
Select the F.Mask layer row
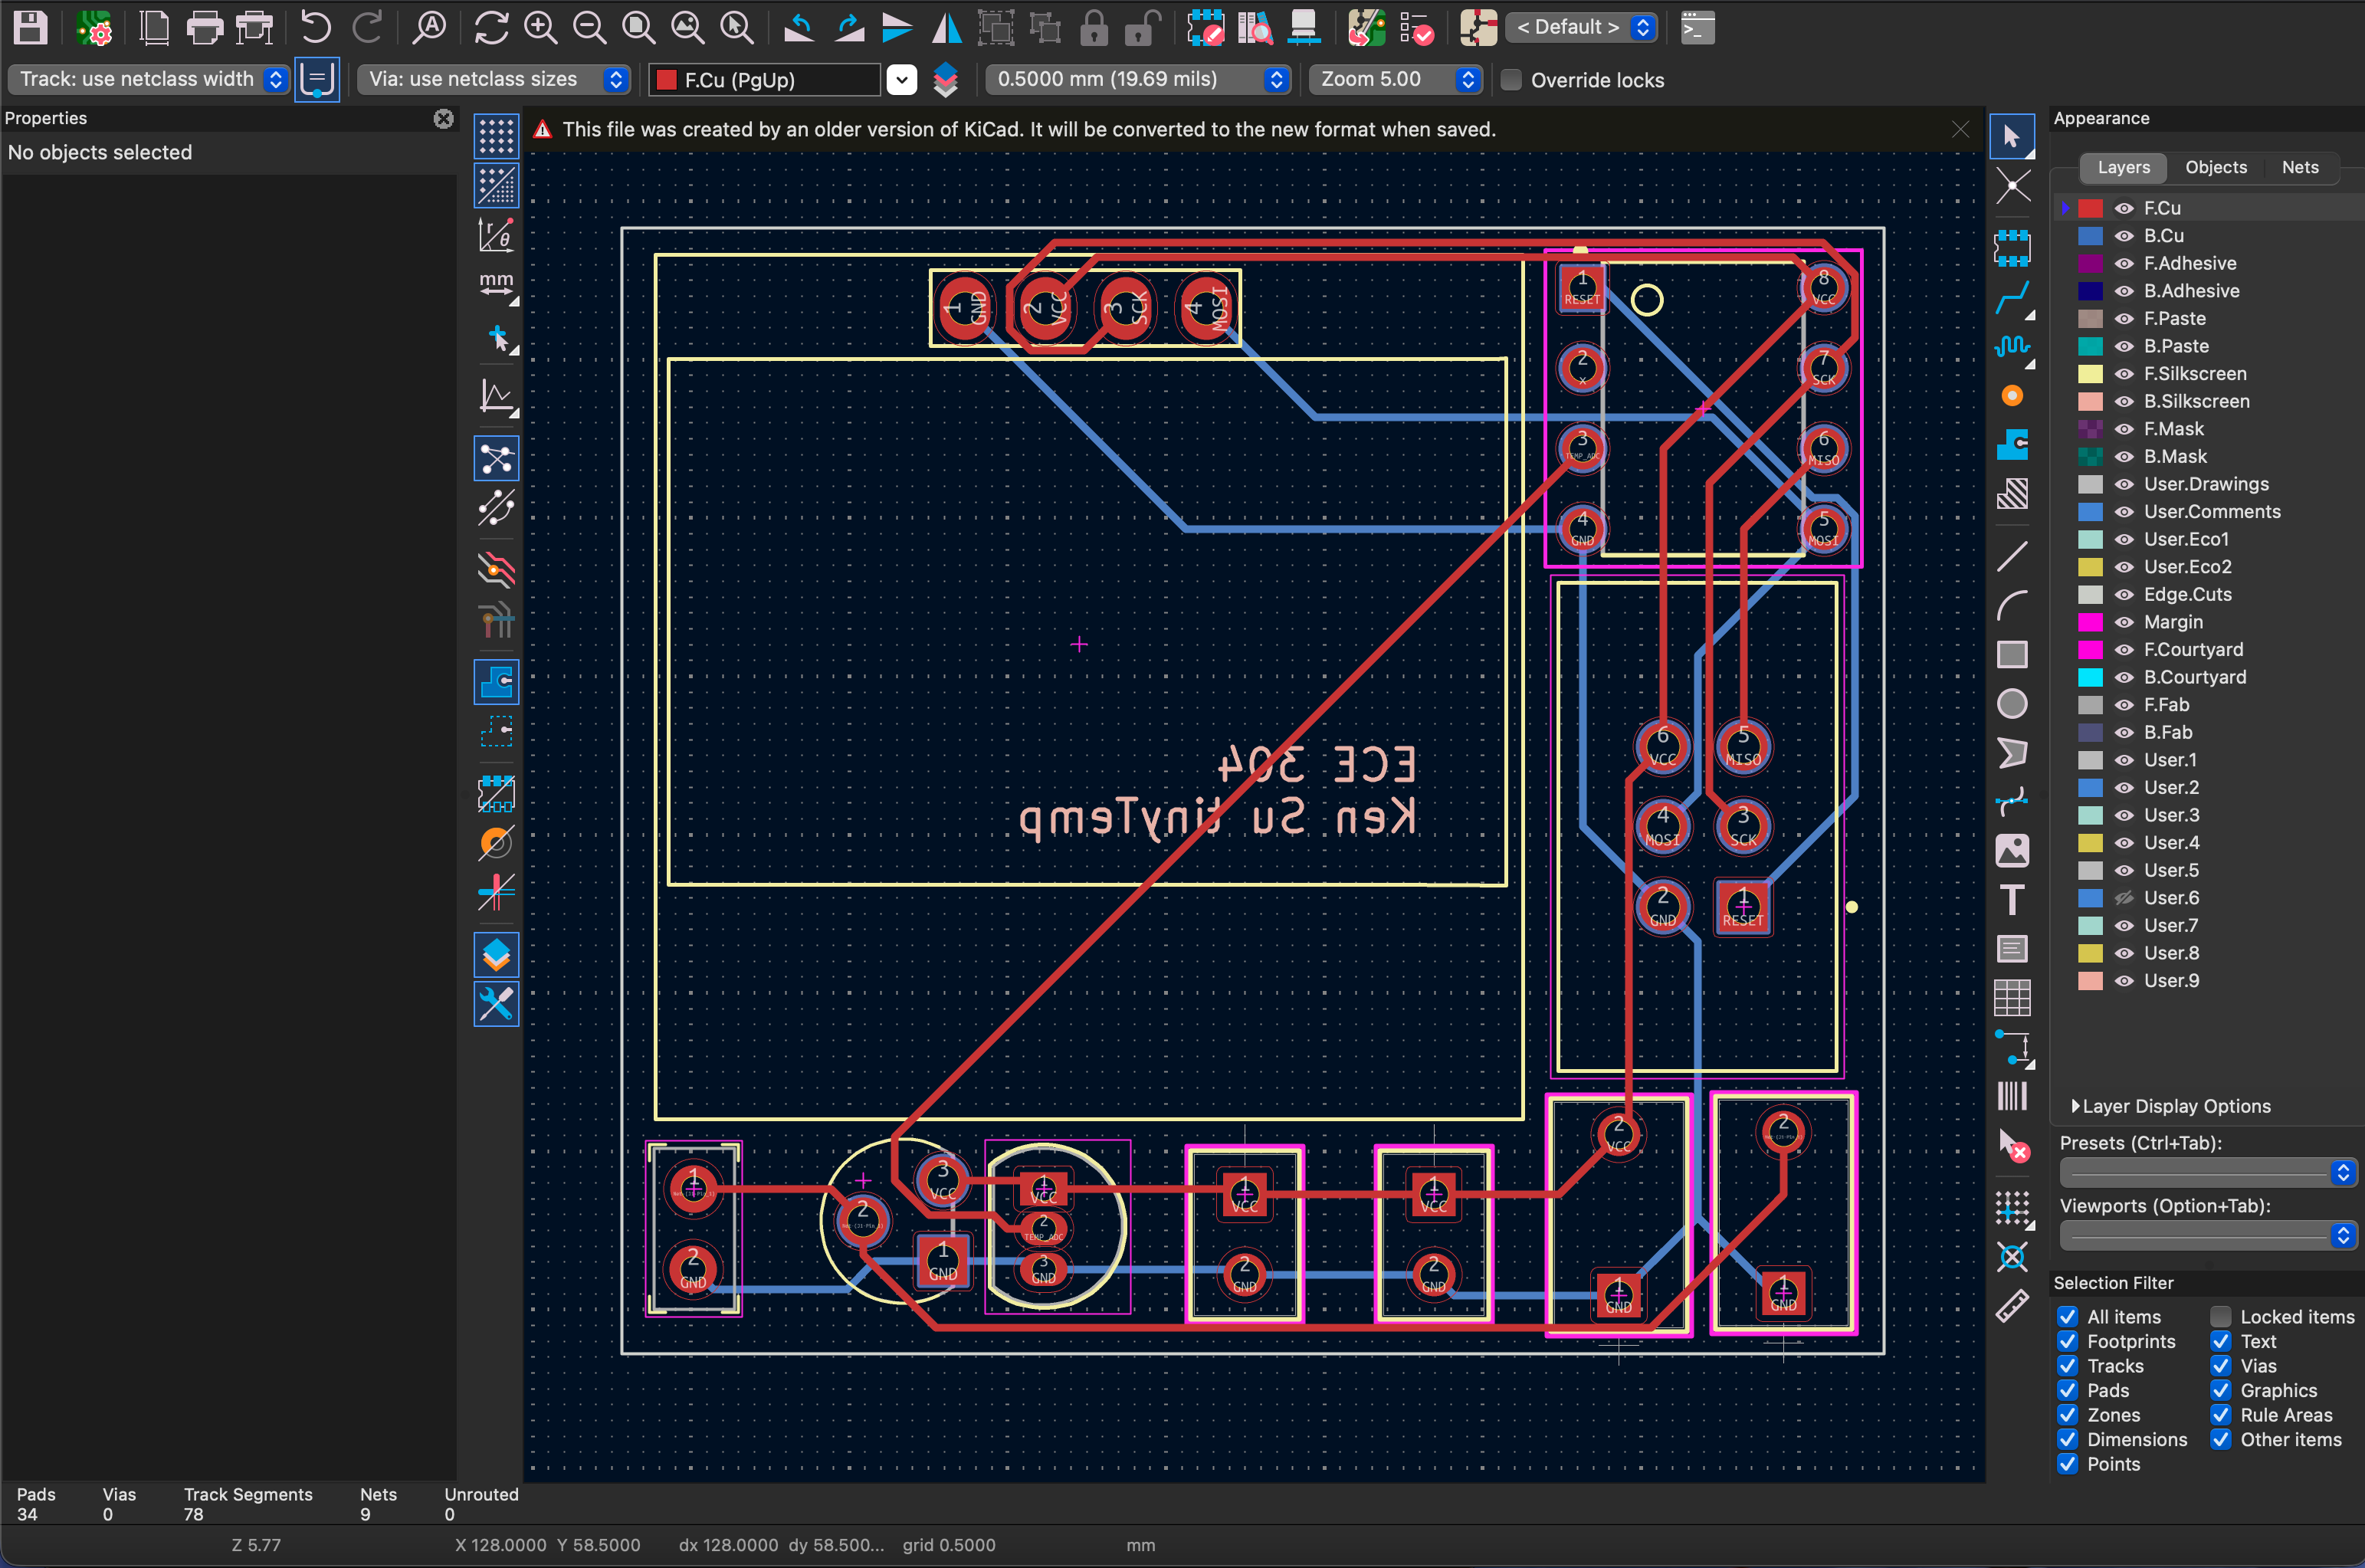pyautogui.click(x=2207, y=429)
